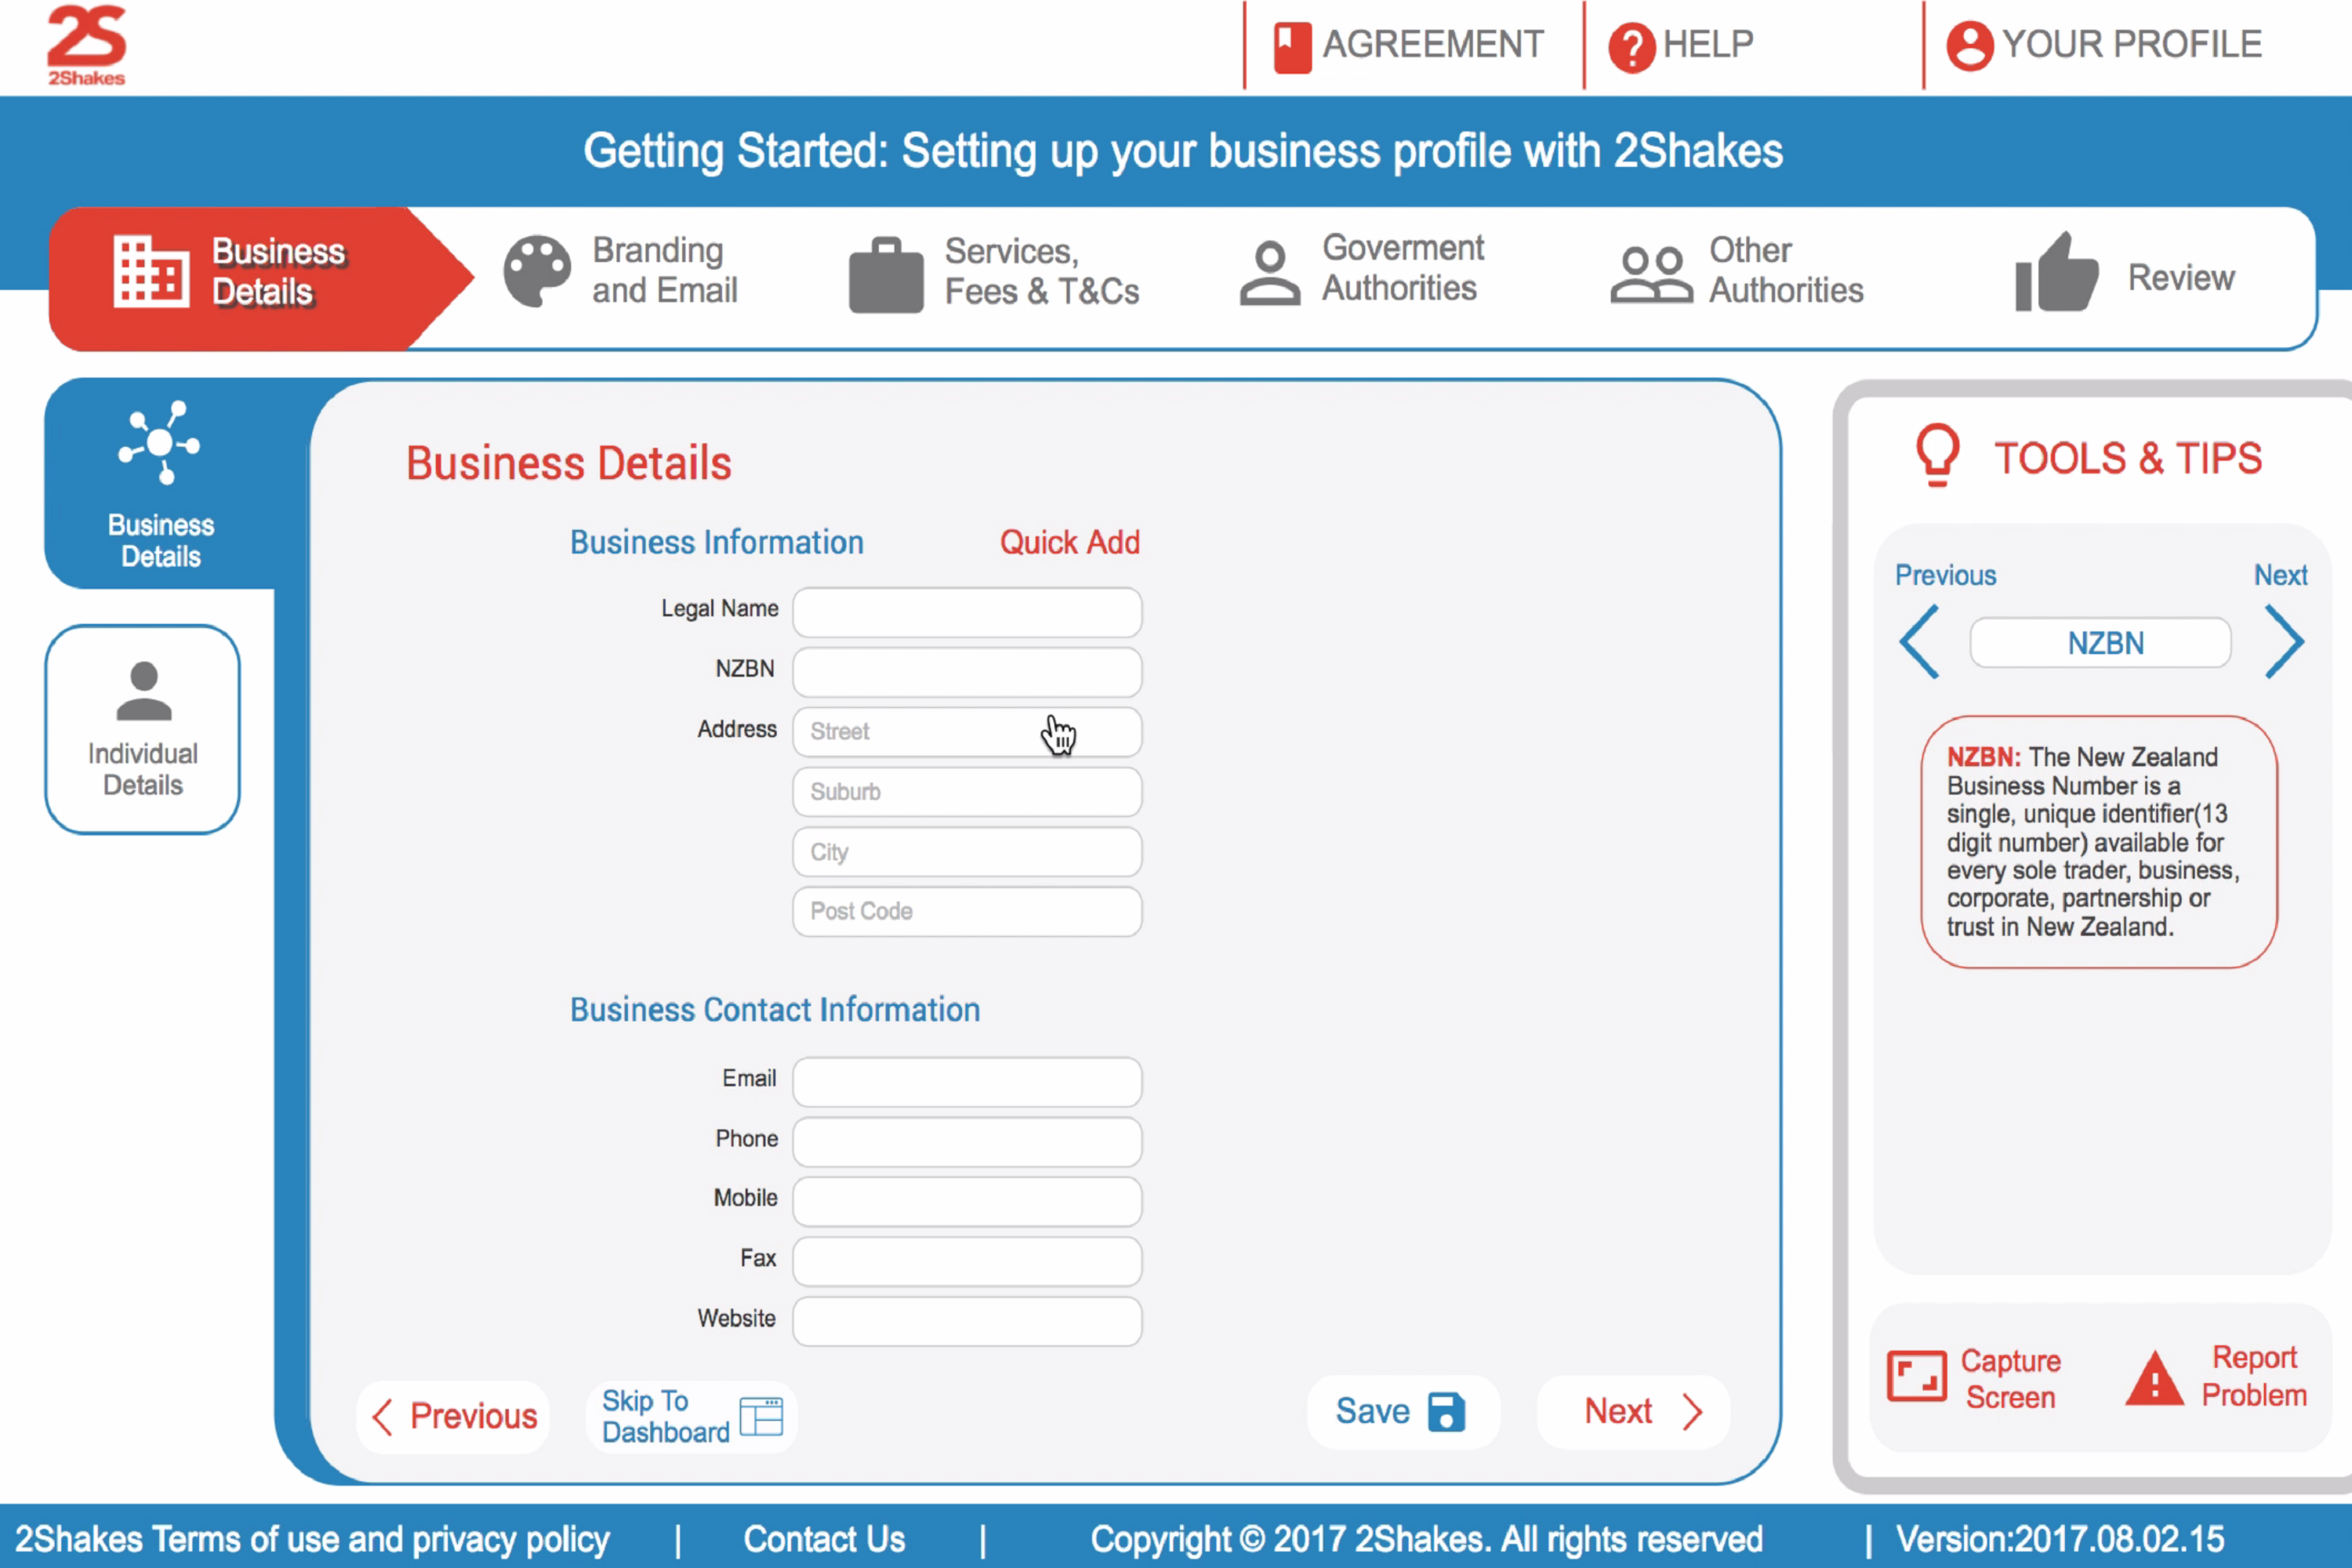Click the Skip To Dashboard button
This screenshot has width=2352, height=1568.
689,1414
